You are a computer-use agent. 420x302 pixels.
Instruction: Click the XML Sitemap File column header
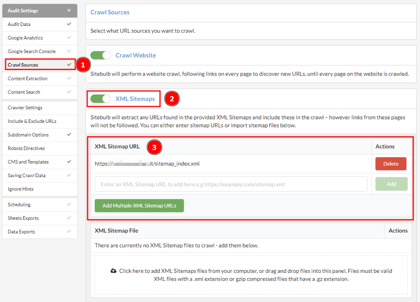[116, 231]
